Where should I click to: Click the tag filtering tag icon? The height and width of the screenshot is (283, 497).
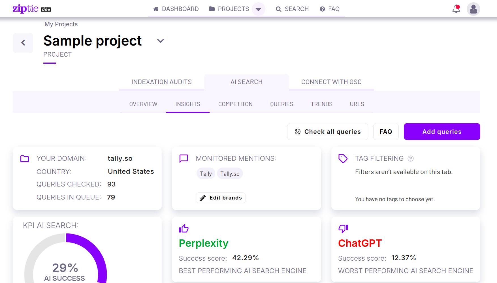pyautogui.click(x=343, y=158)
